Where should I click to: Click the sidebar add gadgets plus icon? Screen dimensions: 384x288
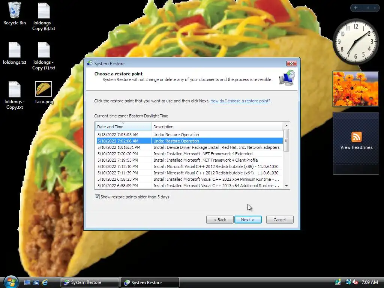[356, 8]
